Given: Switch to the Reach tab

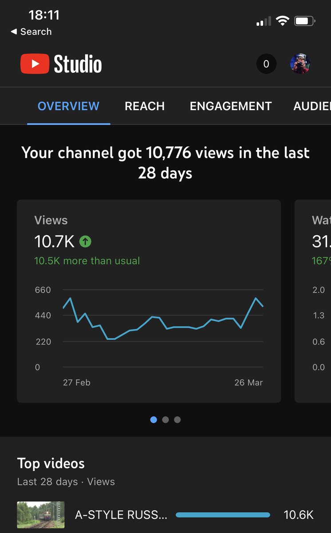Looking at the screenshot, I should (x=145, y=106).
